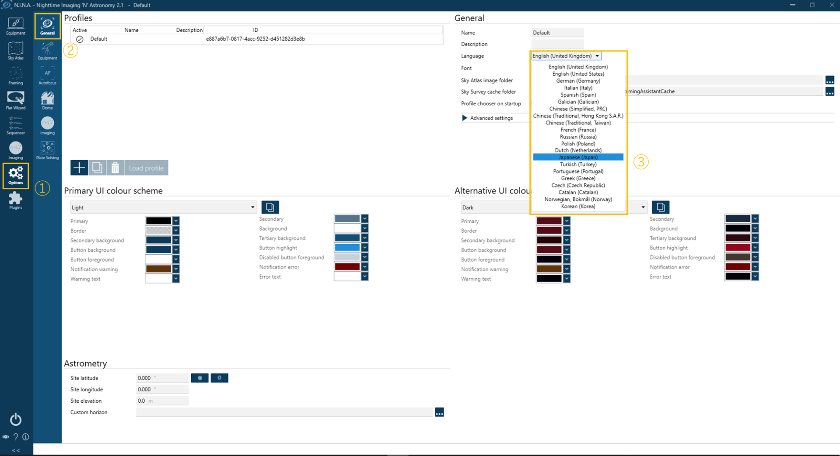840x456 pixels.
Task: Delete profile using the trash icon
Action: point(115,168)
